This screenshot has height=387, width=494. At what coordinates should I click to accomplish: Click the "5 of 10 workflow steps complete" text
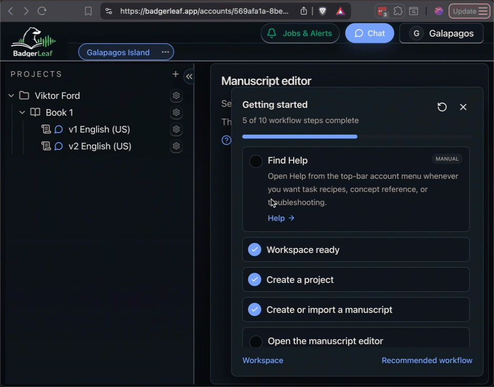click(300, 120)
